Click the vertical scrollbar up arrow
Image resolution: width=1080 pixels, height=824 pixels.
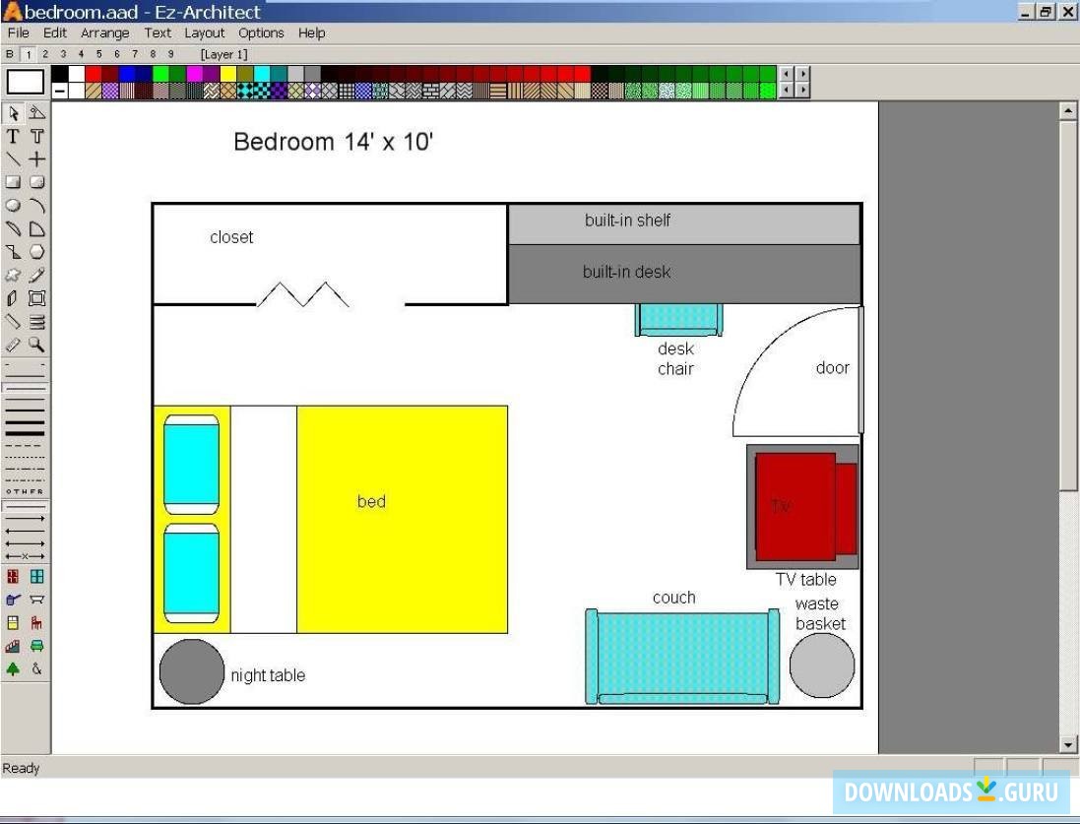[1067, 110]
